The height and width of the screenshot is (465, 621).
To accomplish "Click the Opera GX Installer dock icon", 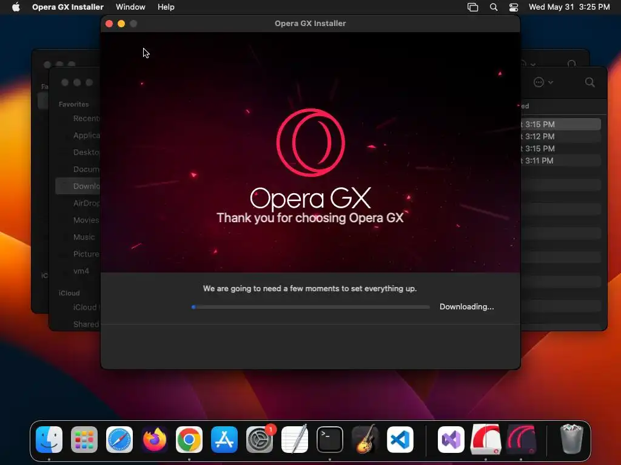I will 521,440.
